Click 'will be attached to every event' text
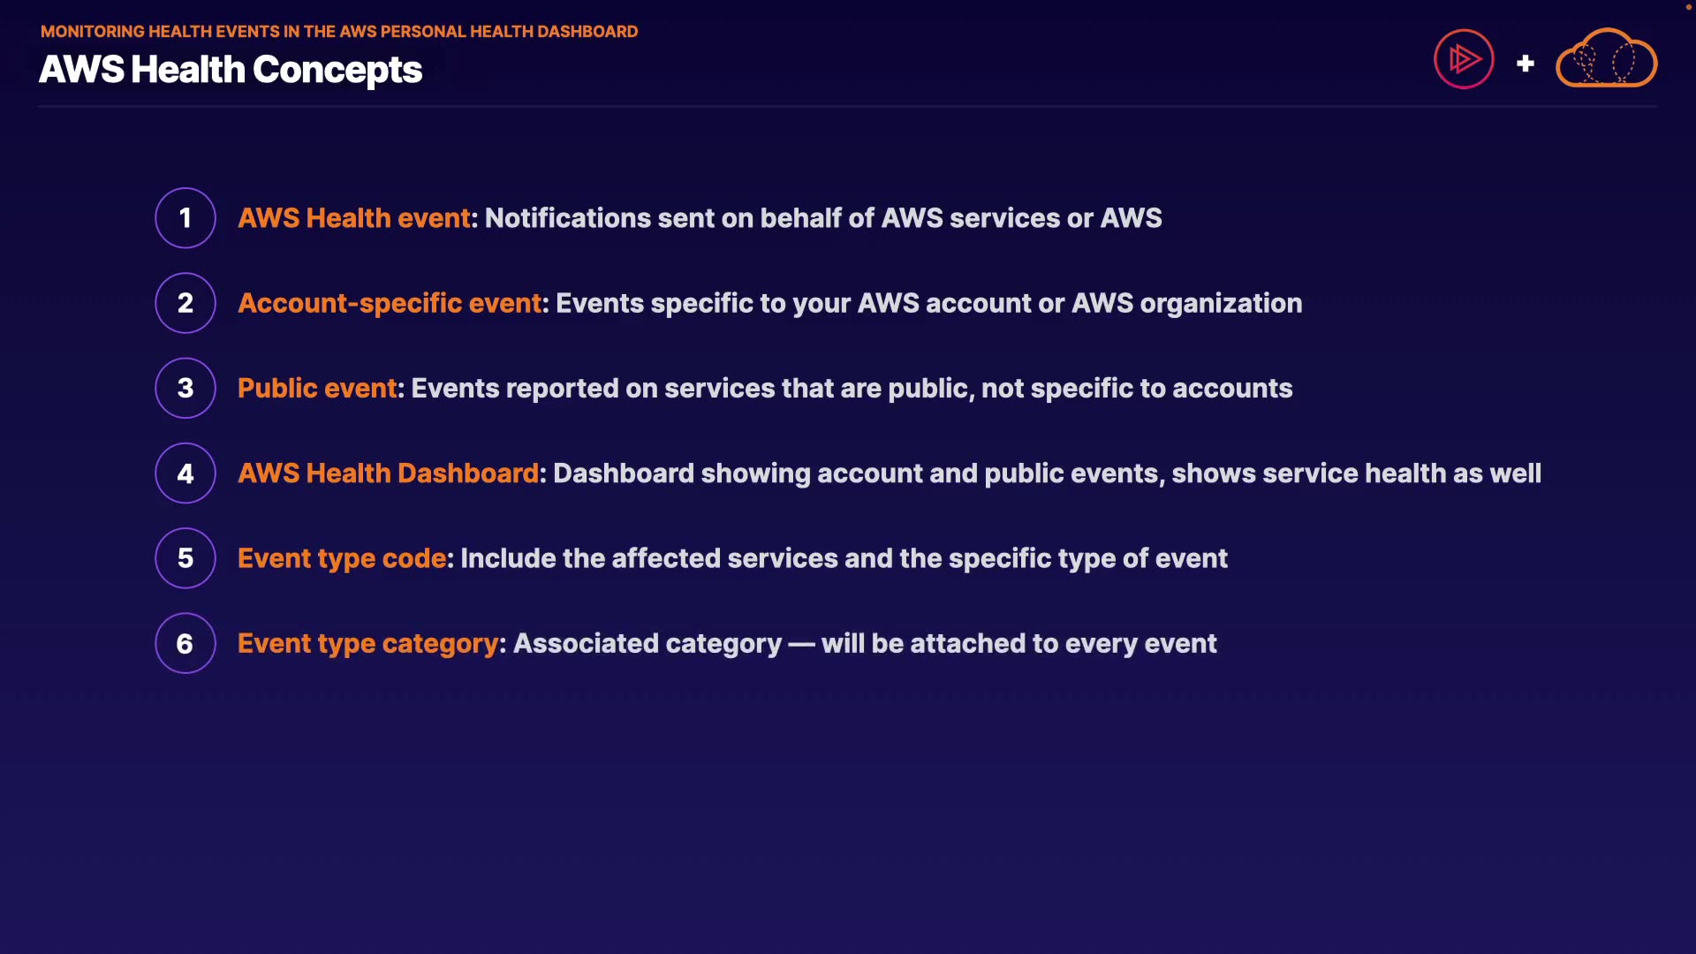 point(1018,643)
